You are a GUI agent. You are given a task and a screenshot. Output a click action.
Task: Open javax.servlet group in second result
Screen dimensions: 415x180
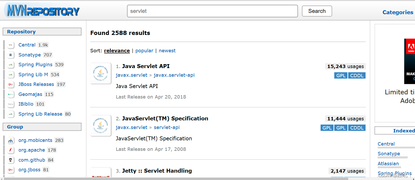(131, 127)
